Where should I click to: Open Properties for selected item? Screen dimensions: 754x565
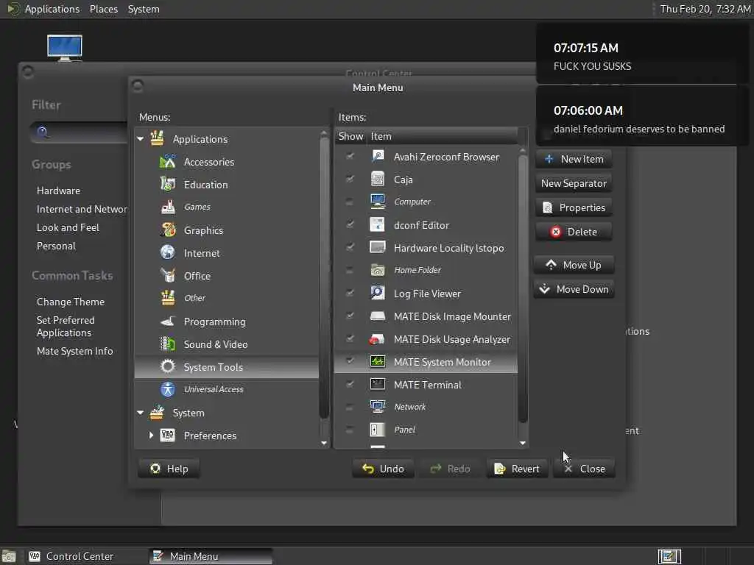pyautogui.click(x=574, y=207)
